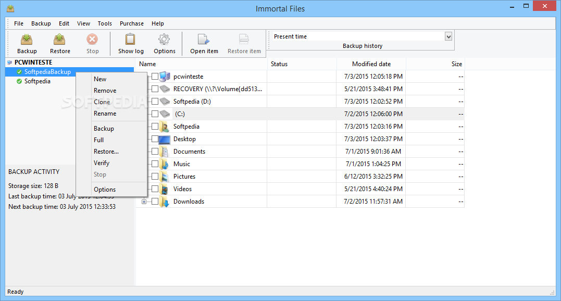The image size is (561, 301).
Task: Click the pcwinteste computer icon
Action: 165,77
